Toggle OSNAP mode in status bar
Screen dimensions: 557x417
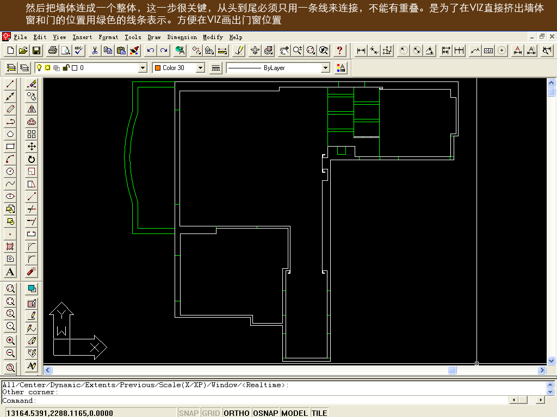point(265,413)
